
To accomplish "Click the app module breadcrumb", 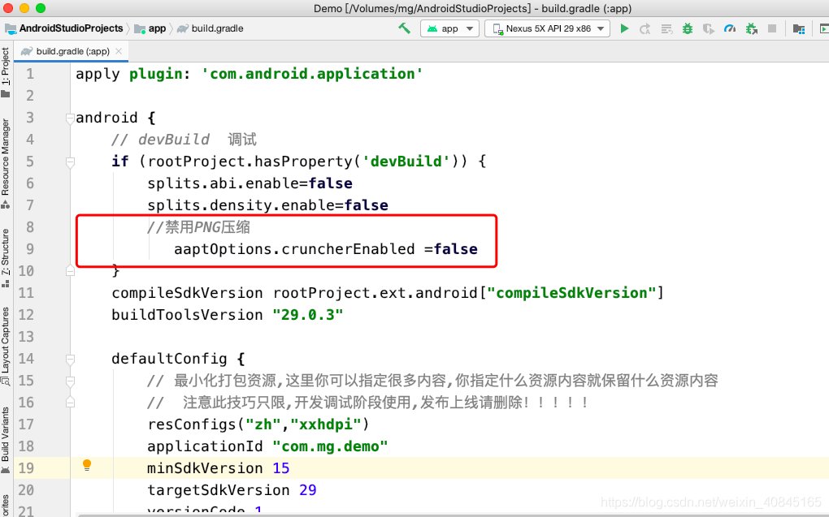I will coord(157,28).
